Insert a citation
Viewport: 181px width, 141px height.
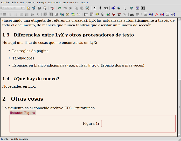pyautogui.click(x=67, y=14)
